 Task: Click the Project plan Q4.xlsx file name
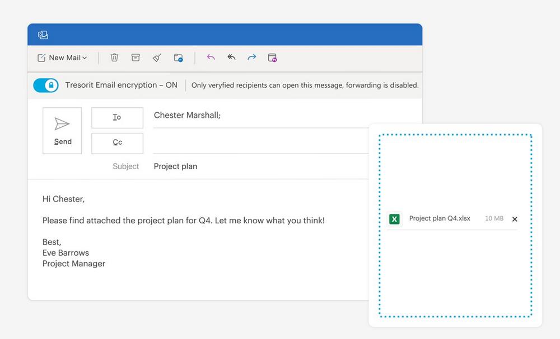pyautogui.click(x=440, y=218)
